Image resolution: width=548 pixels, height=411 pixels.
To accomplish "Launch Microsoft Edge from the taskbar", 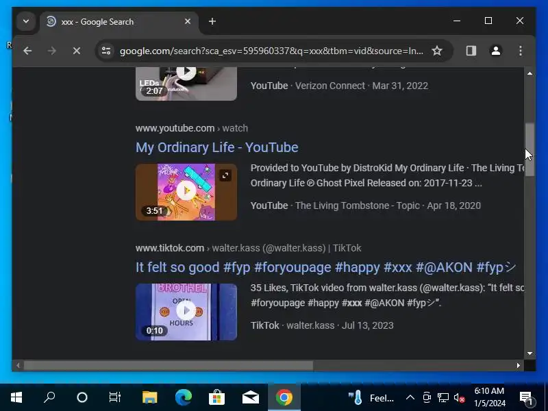I will coord(184,397).
